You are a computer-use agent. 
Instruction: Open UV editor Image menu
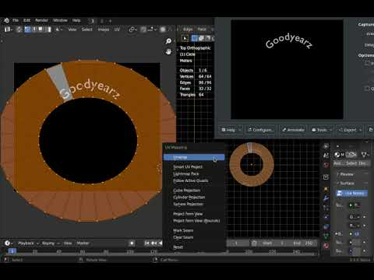[x=104, y=30]
